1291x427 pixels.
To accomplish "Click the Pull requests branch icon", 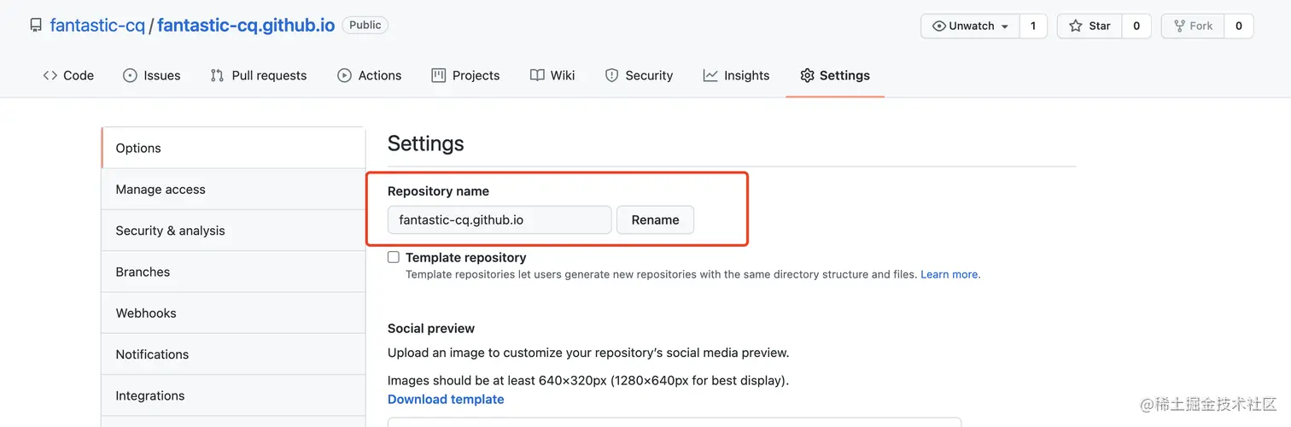I will [217, 75].
